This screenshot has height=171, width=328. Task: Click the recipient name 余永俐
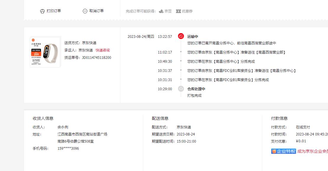click(63, 127)
